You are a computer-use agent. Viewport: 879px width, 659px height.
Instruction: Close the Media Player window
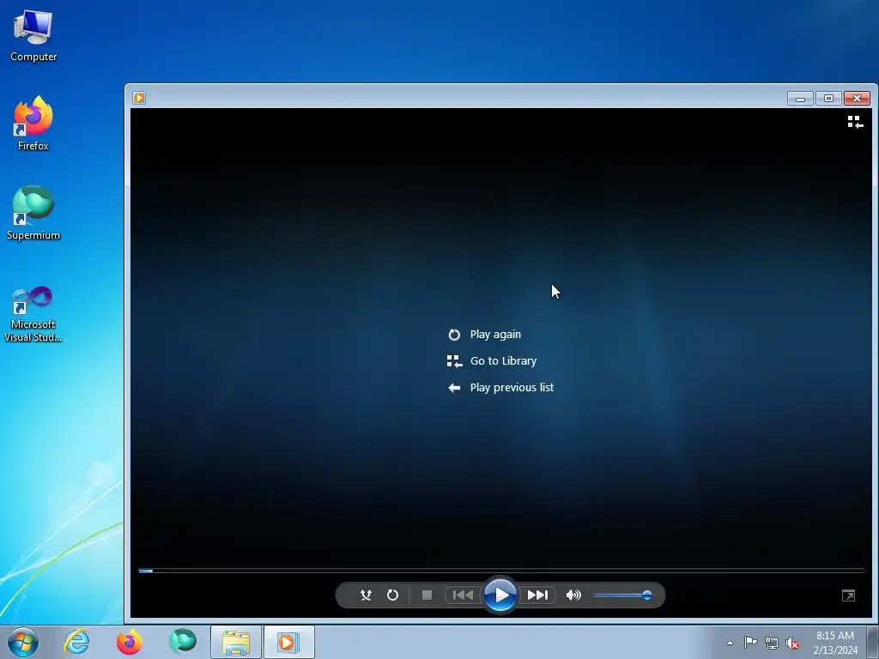[858, 99]
